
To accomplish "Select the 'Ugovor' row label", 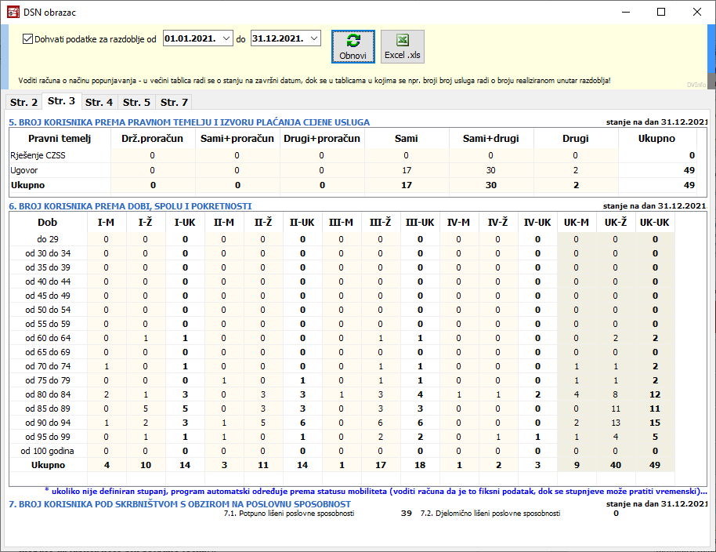I will click(x=24, y=170).
